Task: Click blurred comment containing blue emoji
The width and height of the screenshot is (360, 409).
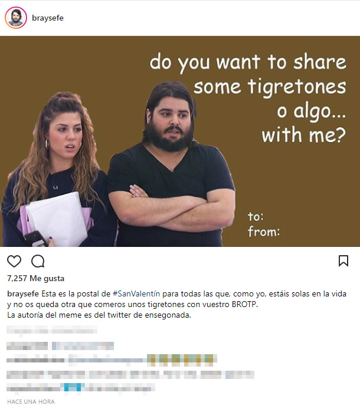Action: tap(81, 387)
